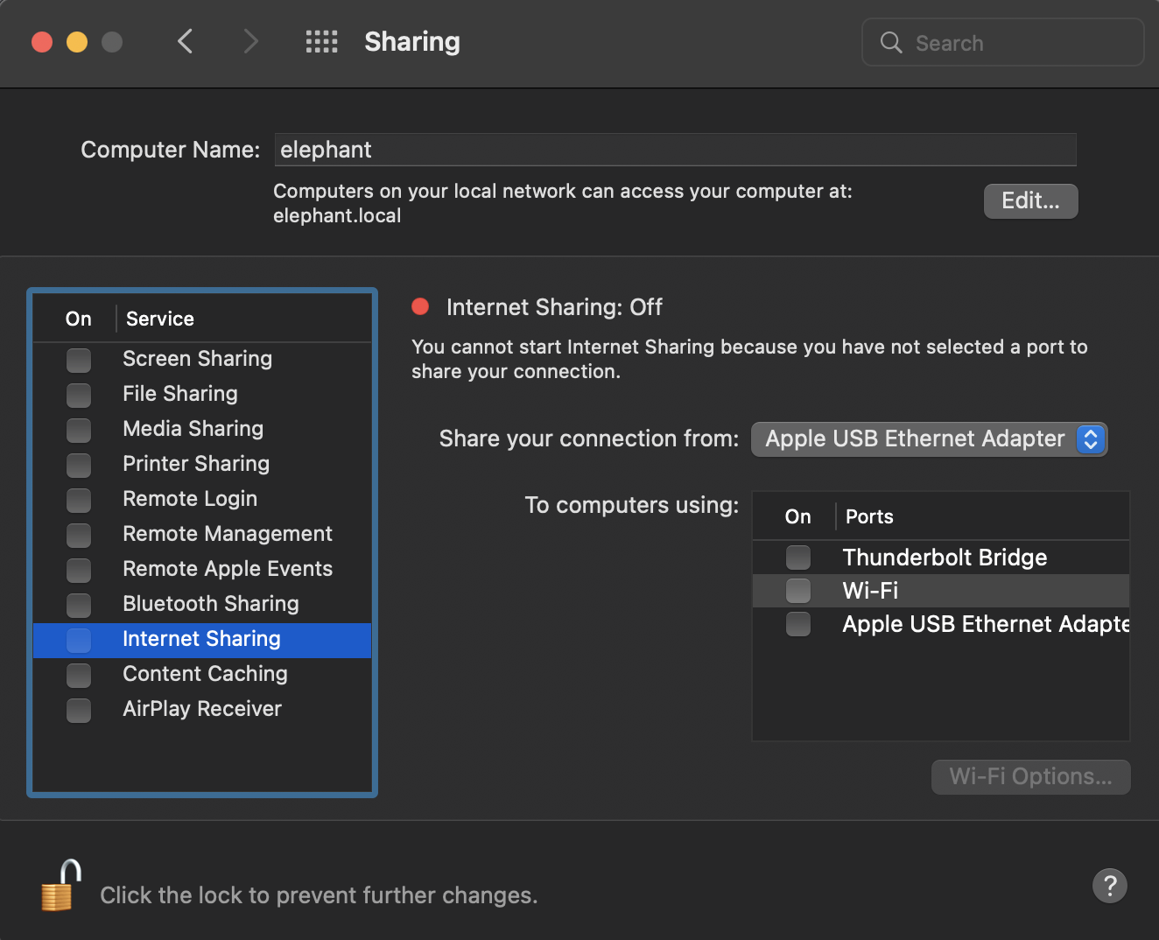Enable AirPlay Receiver
The height and width of the screenshot is (940, 1159).
[x=79, y=710]
